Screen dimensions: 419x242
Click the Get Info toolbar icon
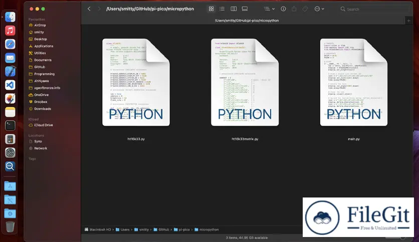pyautogui.click(x=283, y=9)
